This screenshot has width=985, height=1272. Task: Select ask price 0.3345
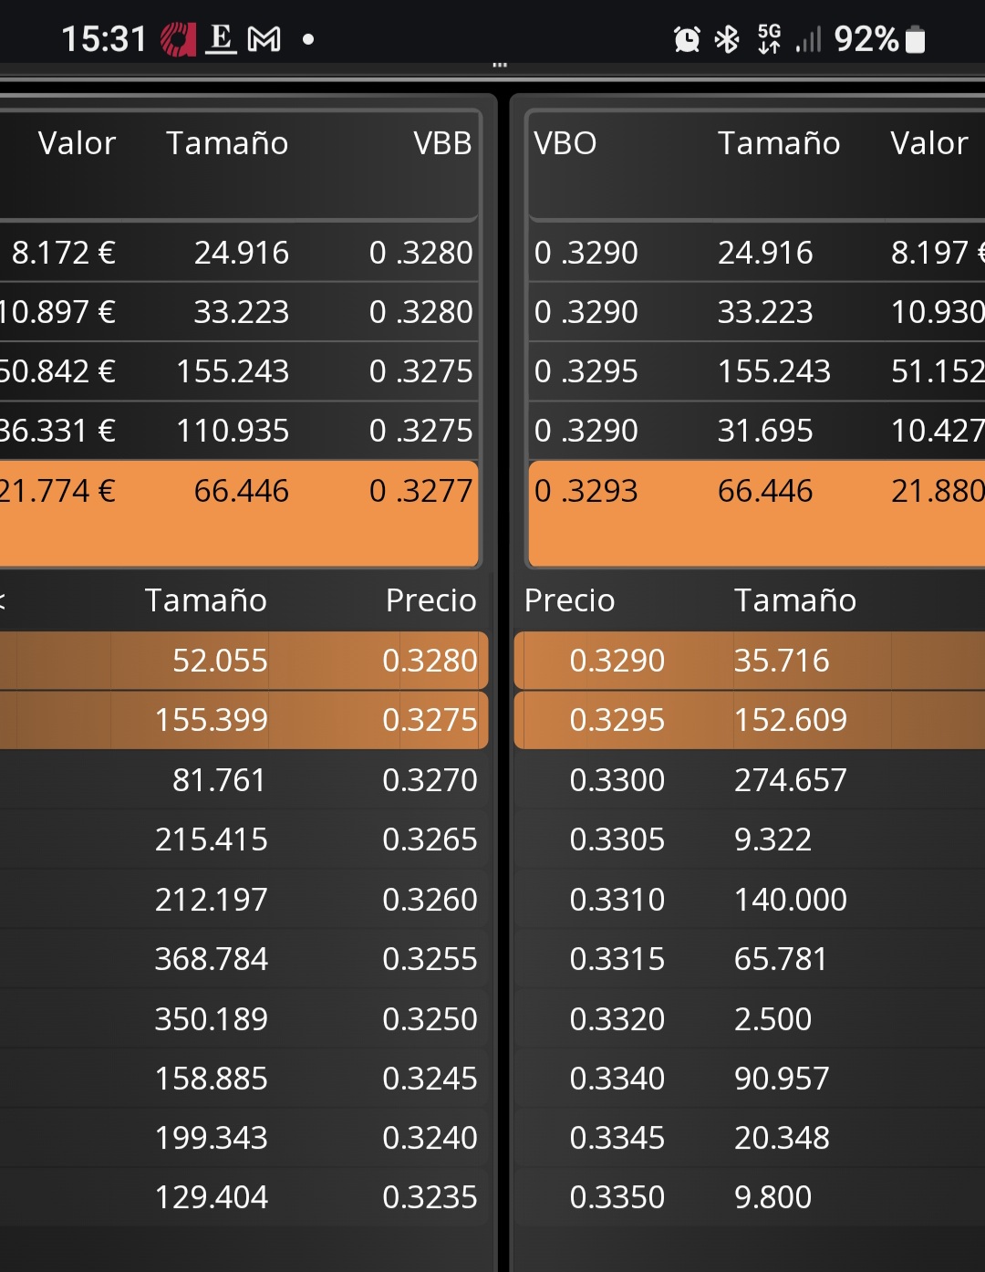617,1138
